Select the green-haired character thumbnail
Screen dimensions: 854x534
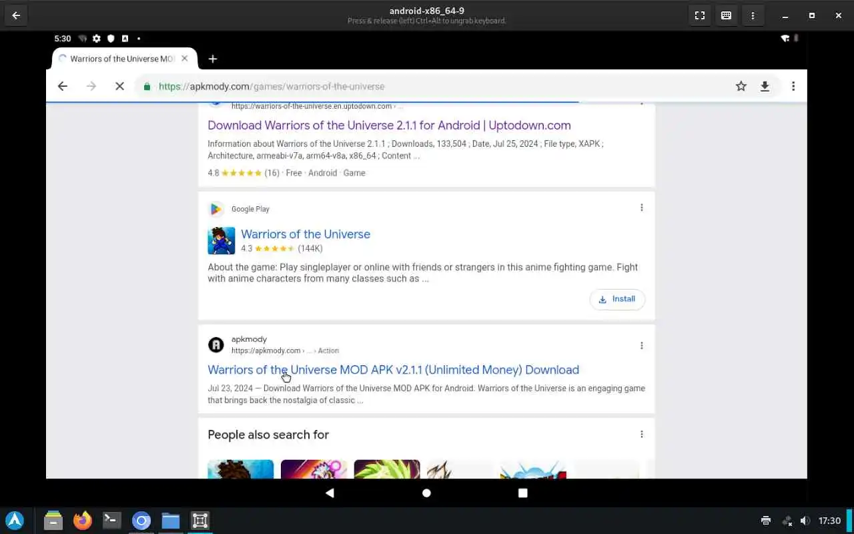tap(387, 469)
